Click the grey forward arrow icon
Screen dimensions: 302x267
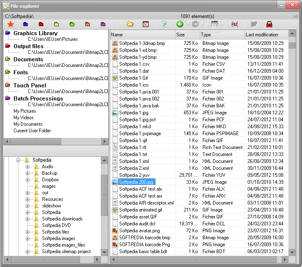[x=195, y=24]
